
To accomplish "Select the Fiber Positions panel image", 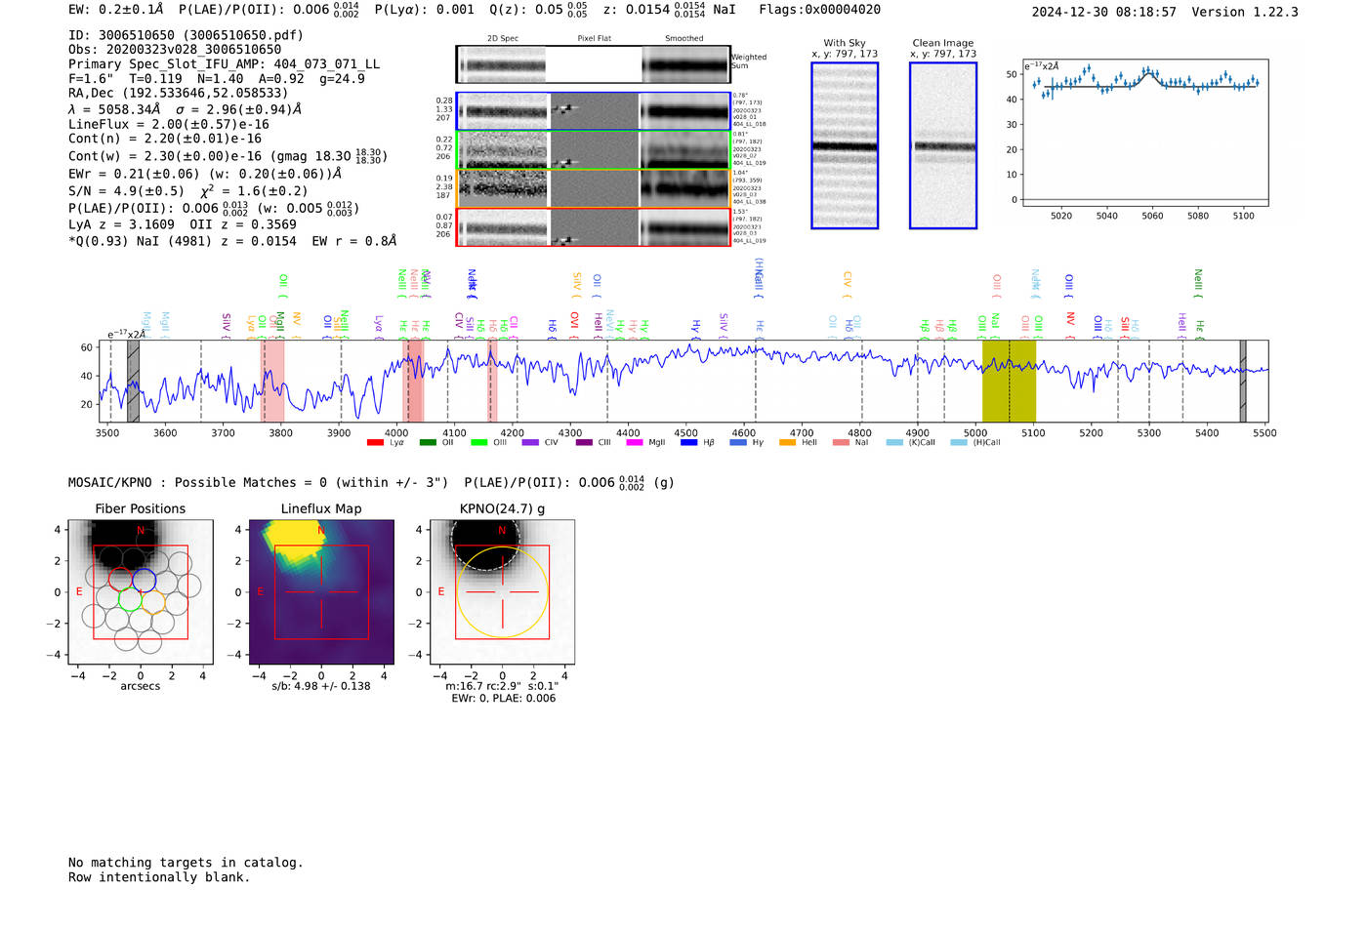I will (x=140, y=592).
